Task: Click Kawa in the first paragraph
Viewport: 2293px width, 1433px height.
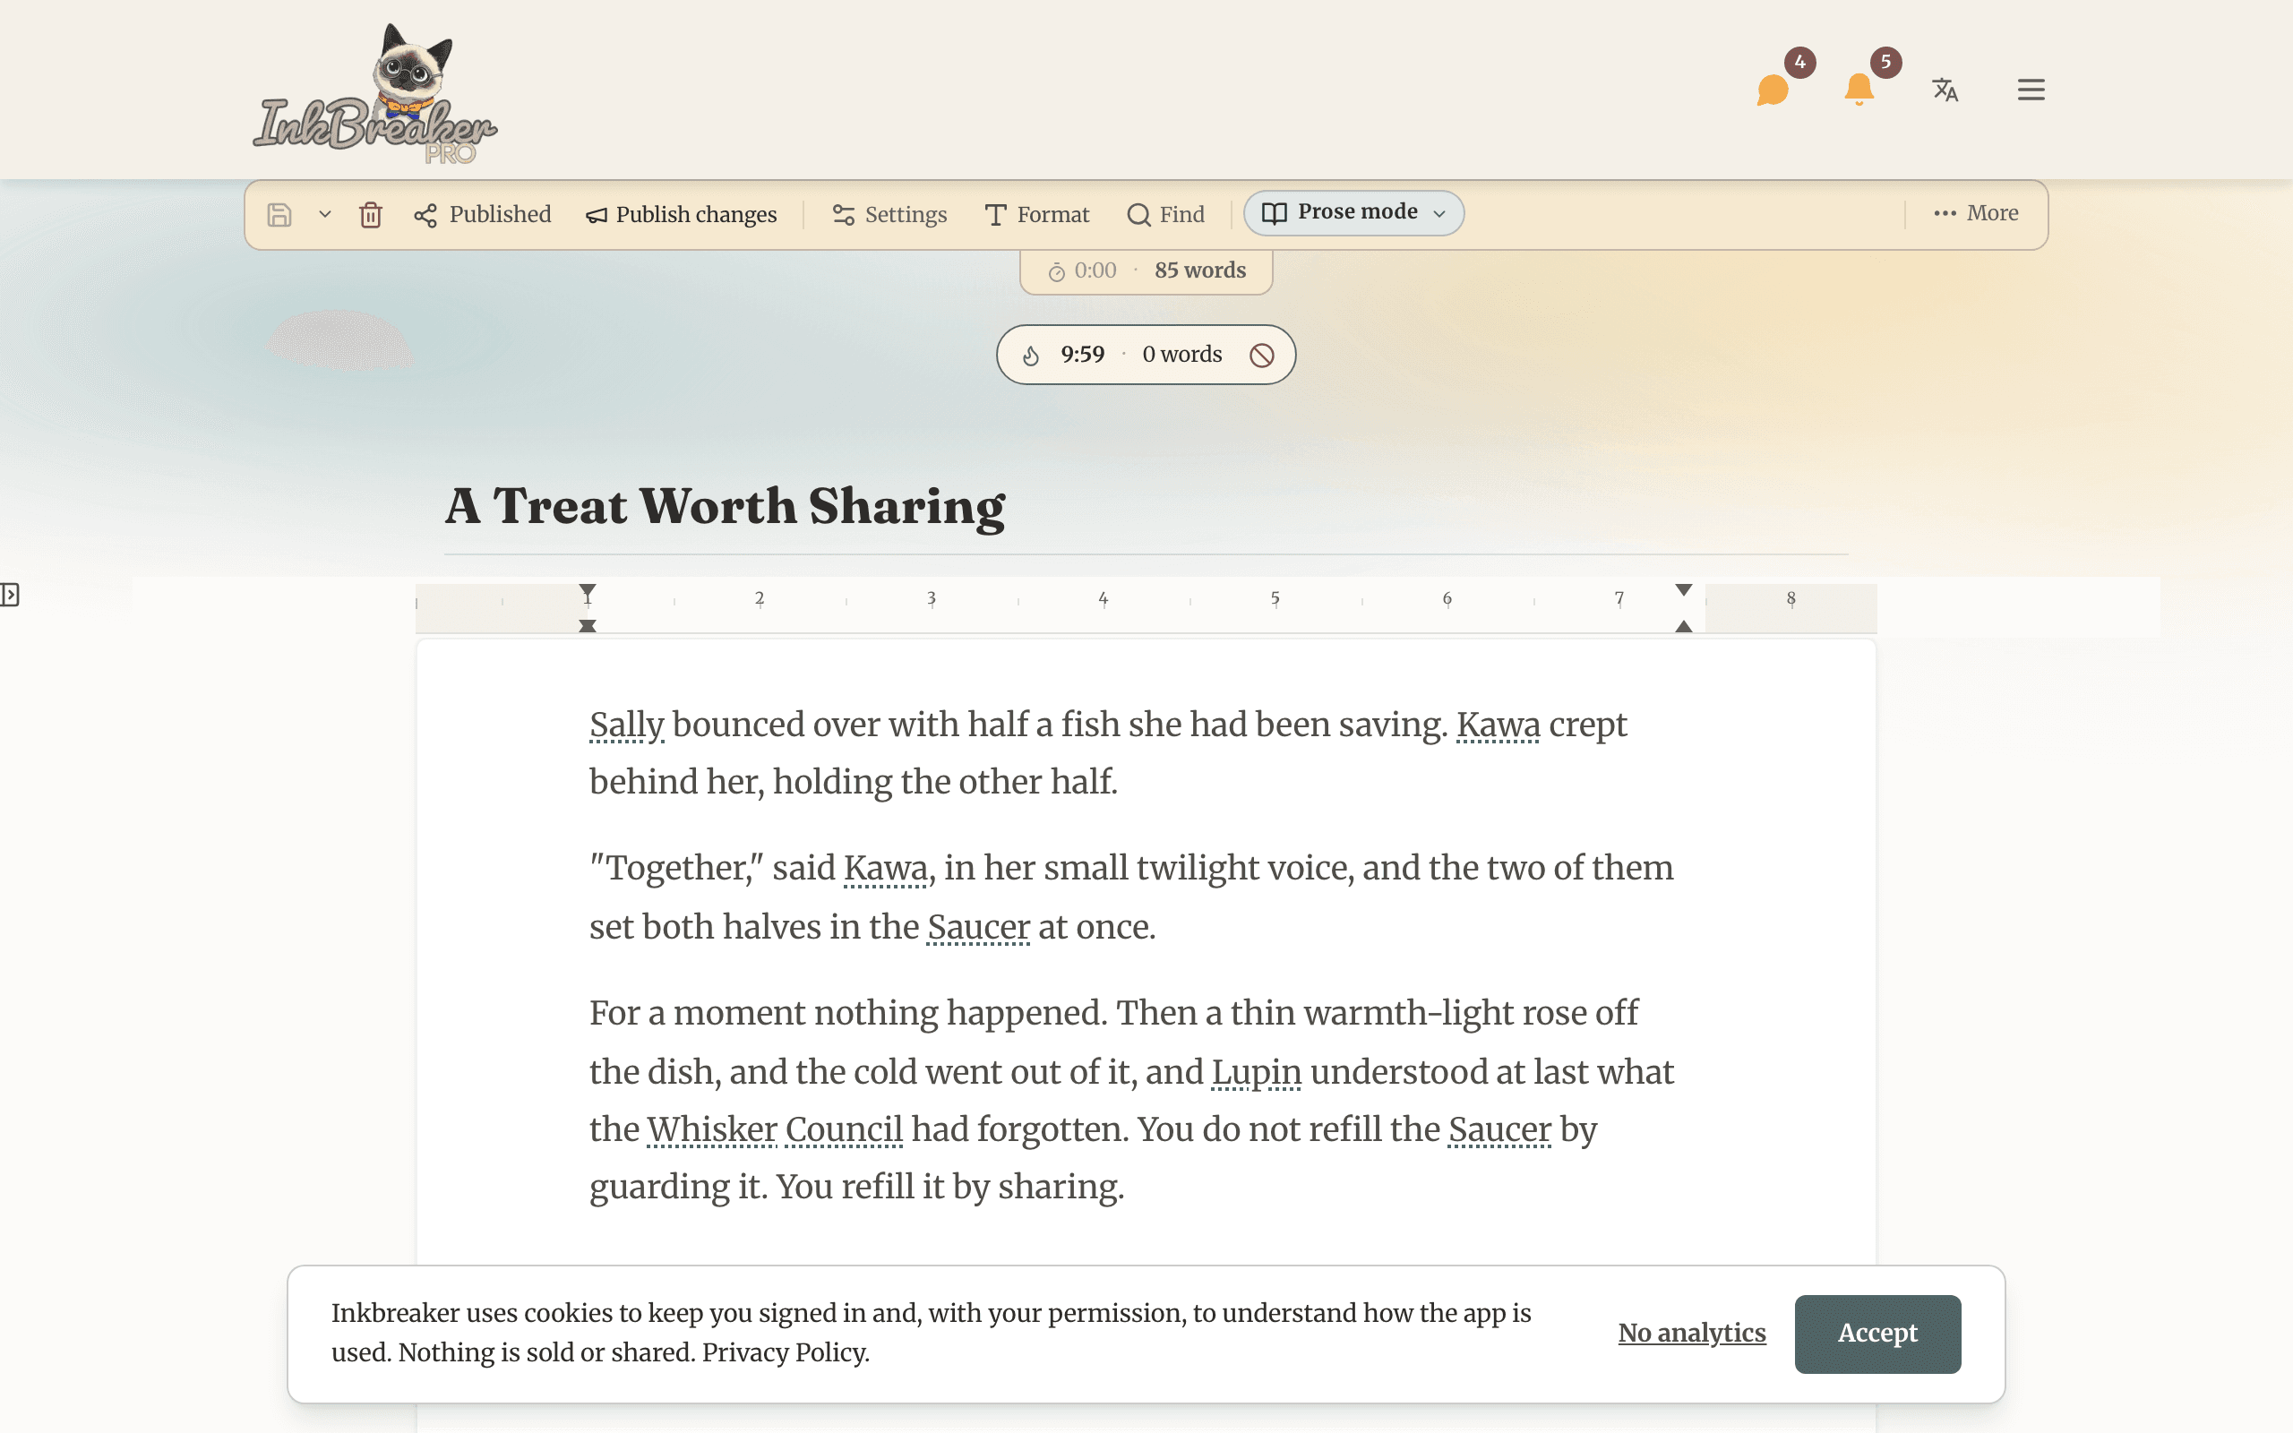Action: [x=1498, y=725]
